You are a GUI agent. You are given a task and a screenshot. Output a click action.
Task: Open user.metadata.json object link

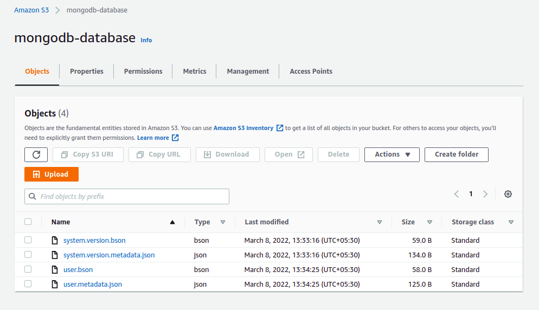pyautogui.click(x=93, y=284)
